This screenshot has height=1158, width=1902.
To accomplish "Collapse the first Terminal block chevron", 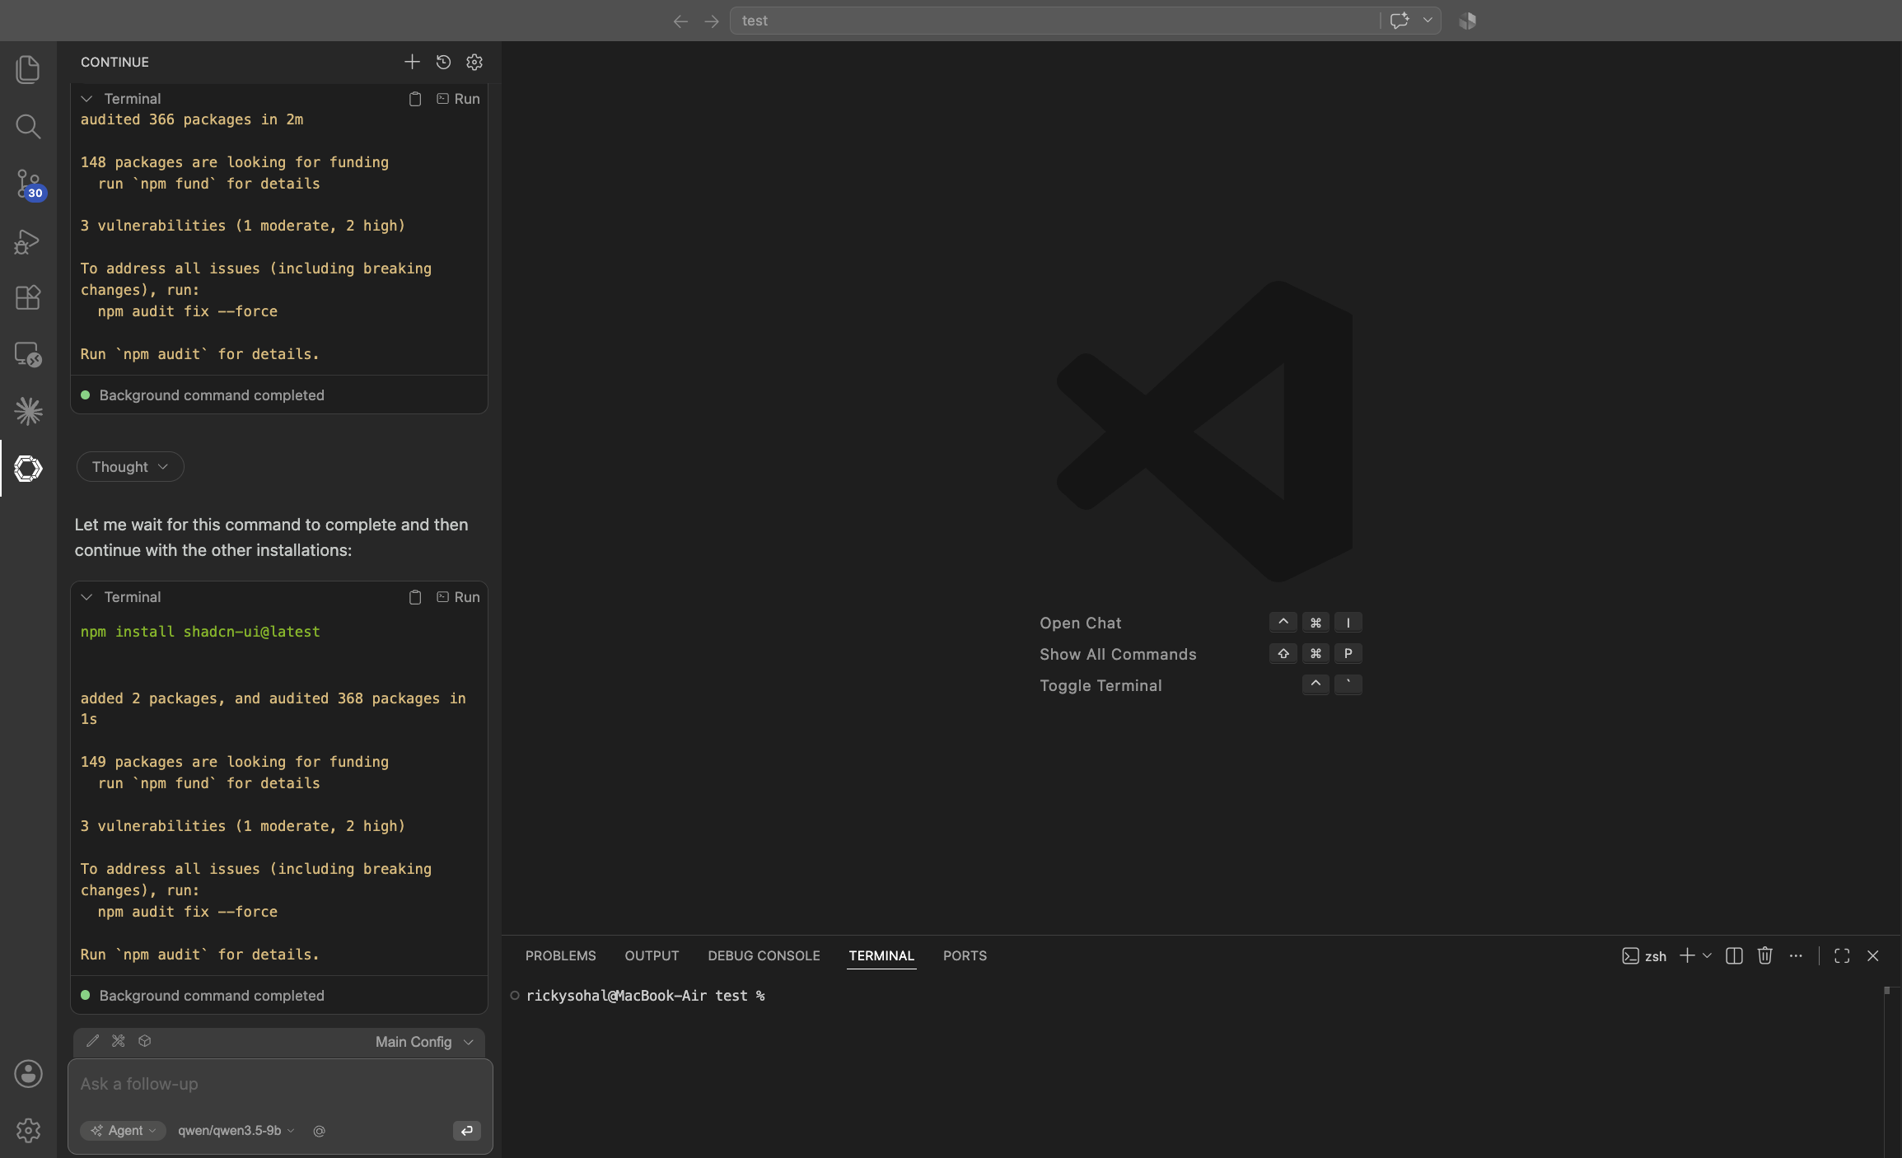I will pos(86,99).
